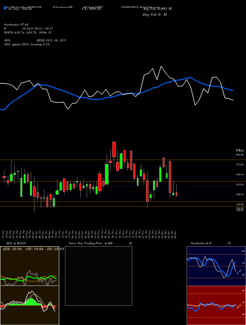Select the '12 Day = 625.92' SMA value
246x325 pixels.
click(x=20, y=9)
